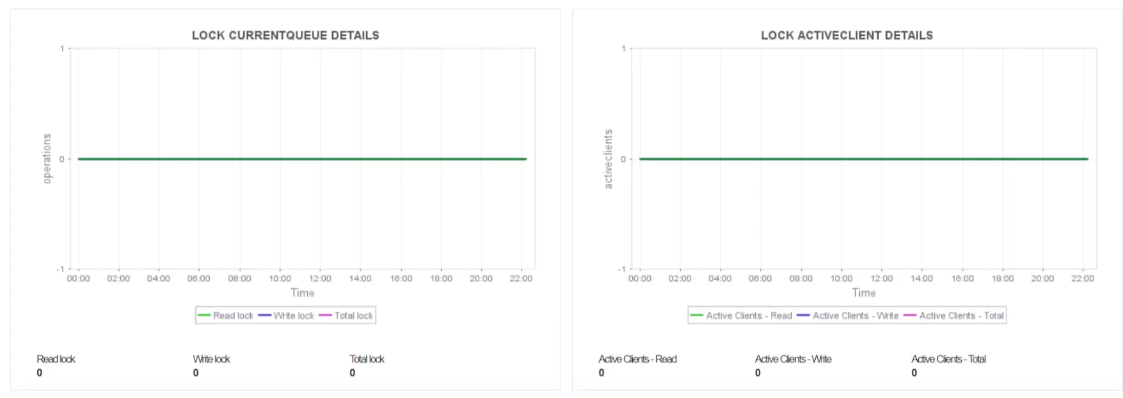Viewport: 1123px width, 398px height.
Task: Click green swatch beside Read lock legend
Action: [205, 316]
